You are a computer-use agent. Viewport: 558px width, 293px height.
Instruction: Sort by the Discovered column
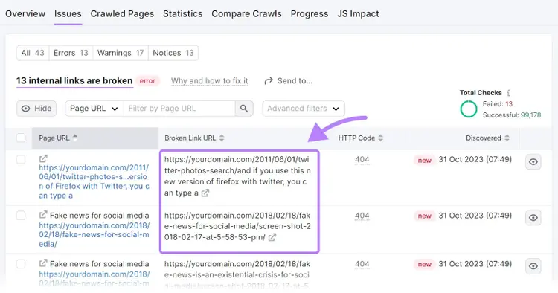(x=487, y=138)
